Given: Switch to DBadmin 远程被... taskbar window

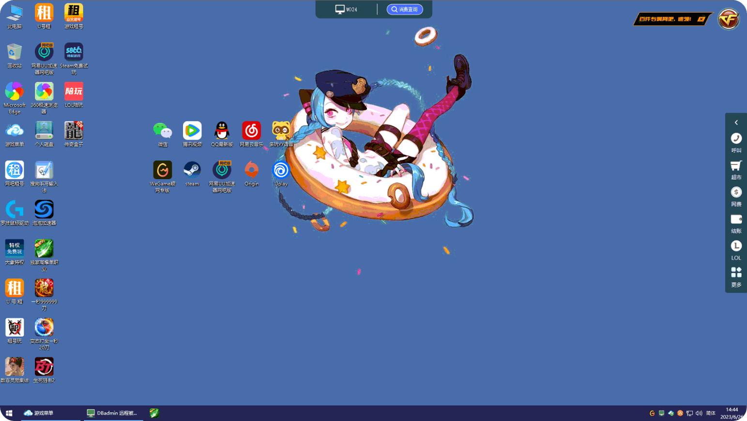Looking at the screenshot, I should point(113,413).
